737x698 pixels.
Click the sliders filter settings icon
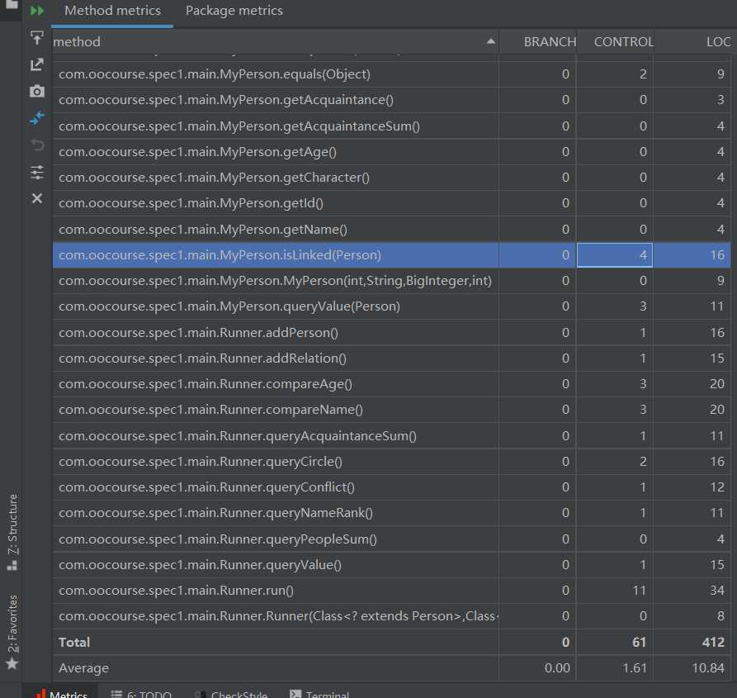point(37,172)
